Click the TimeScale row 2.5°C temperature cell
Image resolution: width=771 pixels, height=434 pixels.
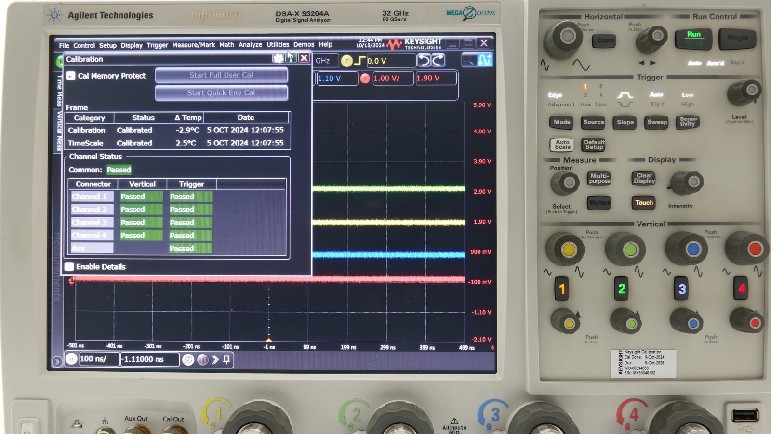coord(186,143)
